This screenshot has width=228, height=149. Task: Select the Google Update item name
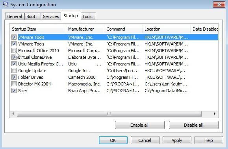pyautogui.click(x=32, y=71)
